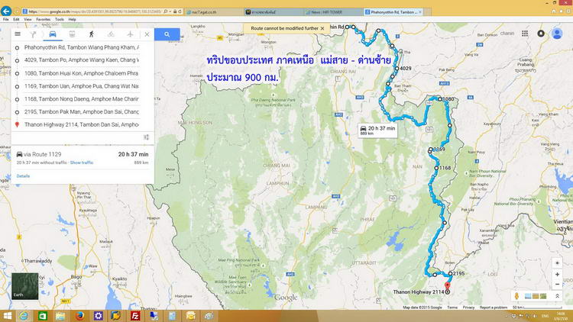Open the Windows Store taskbar icon
573x322 pixels.
(42, 316)
